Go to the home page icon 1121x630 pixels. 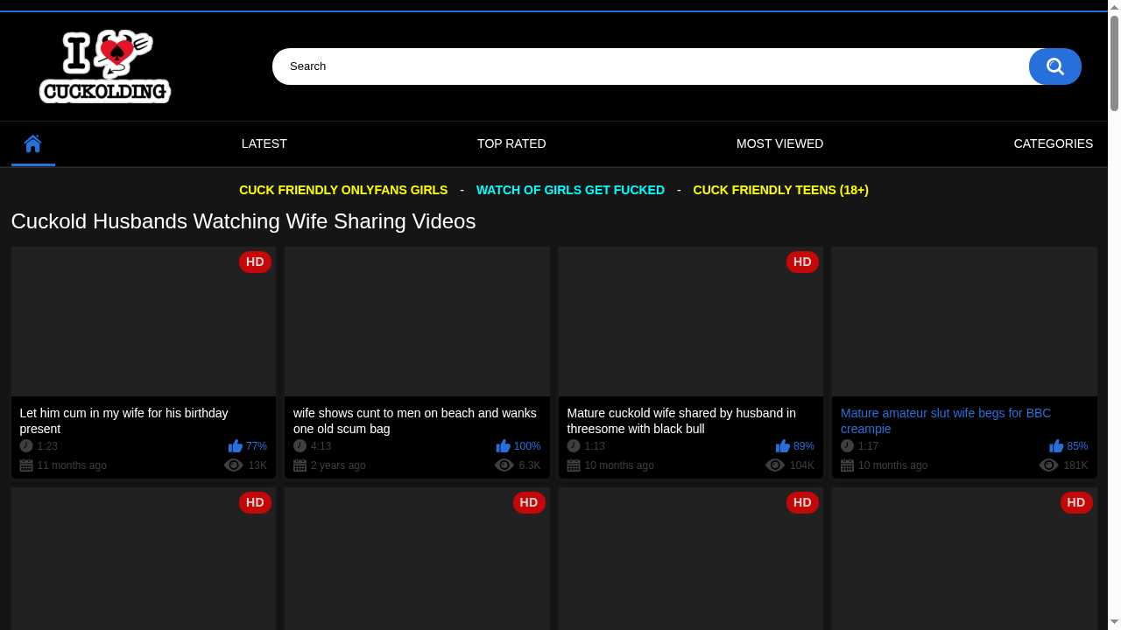point(33,143)
